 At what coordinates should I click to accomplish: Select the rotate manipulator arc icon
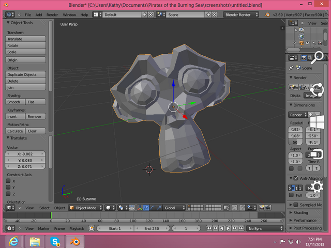pos(153,208)
